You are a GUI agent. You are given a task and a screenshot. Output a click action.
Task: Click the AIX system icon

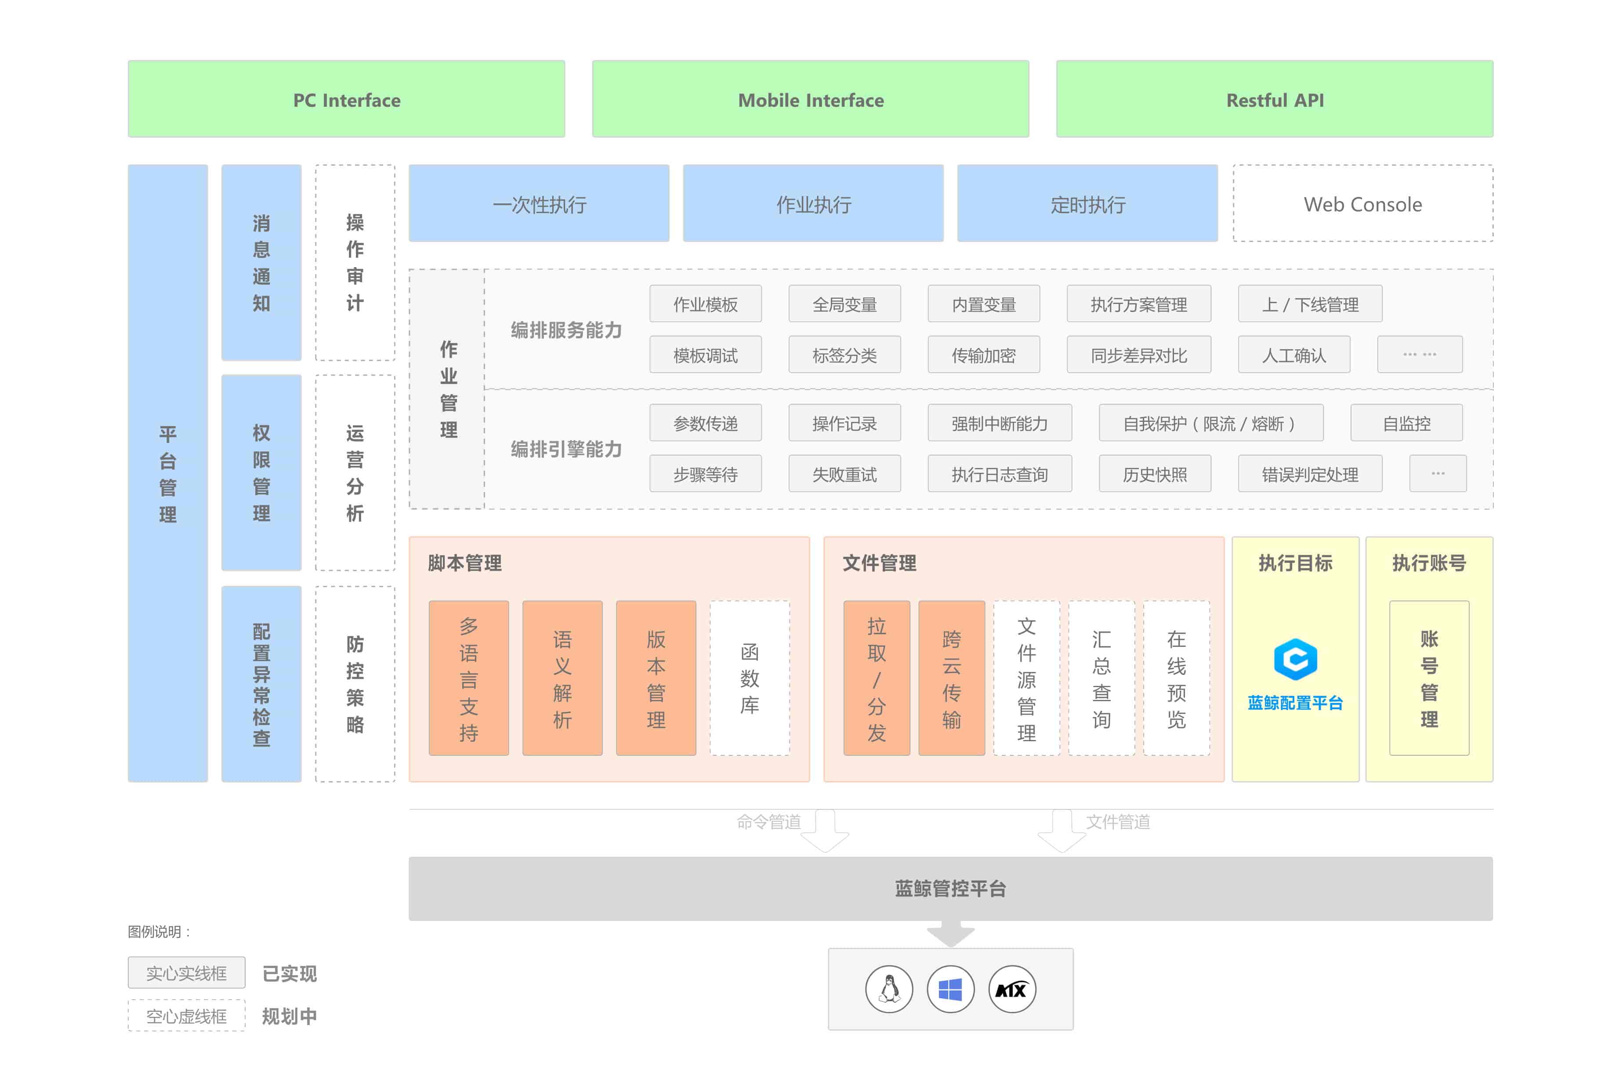(1011, 989)
